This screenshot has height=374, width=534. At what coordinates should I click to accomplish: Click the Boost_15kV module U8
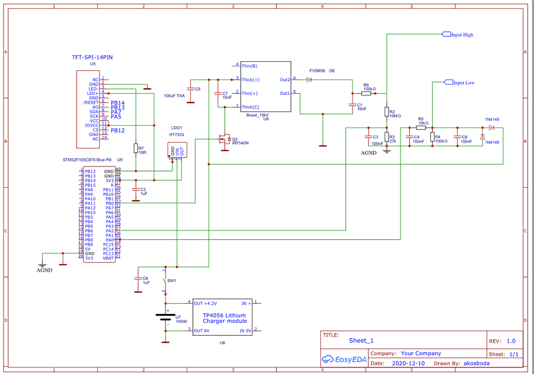(265, 87)
